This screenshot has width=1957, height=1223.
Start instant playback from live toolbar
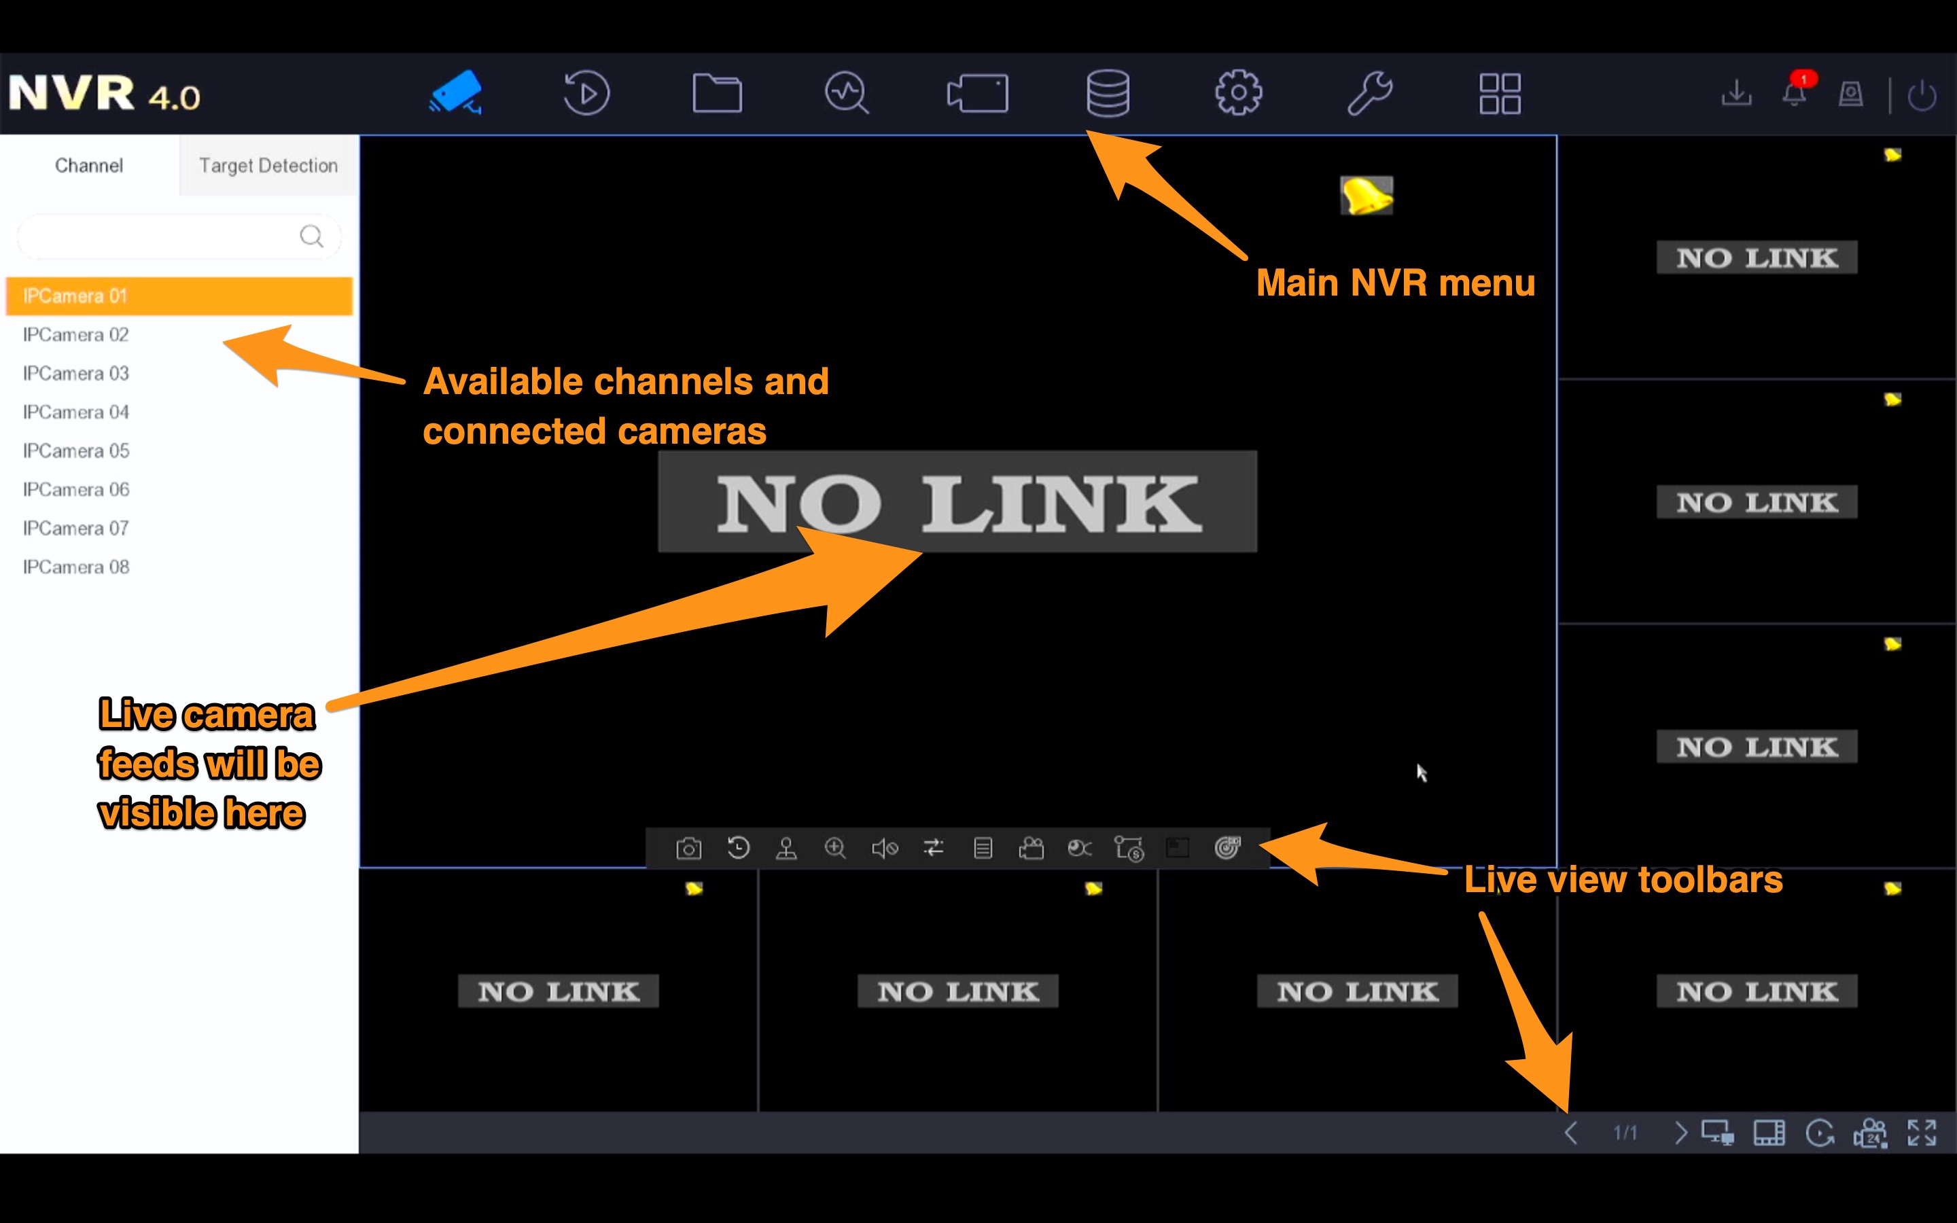[x=739, y=849]
